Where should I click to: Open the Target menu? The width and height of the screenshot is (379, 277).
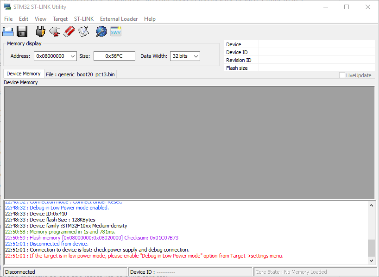click(60, 19)
